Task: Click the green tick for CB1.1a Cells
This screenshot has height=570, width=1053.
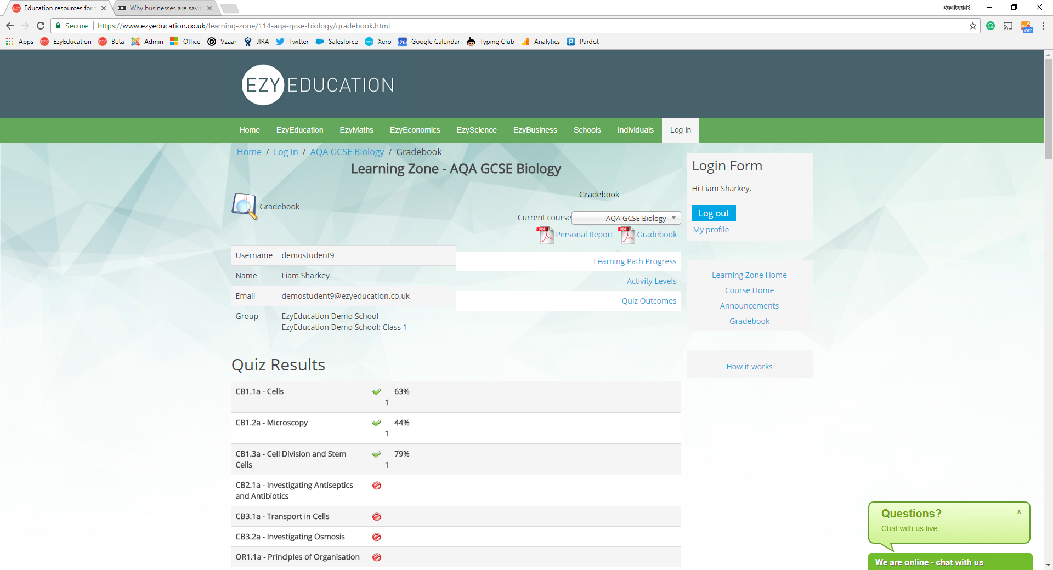Action: 377,392
